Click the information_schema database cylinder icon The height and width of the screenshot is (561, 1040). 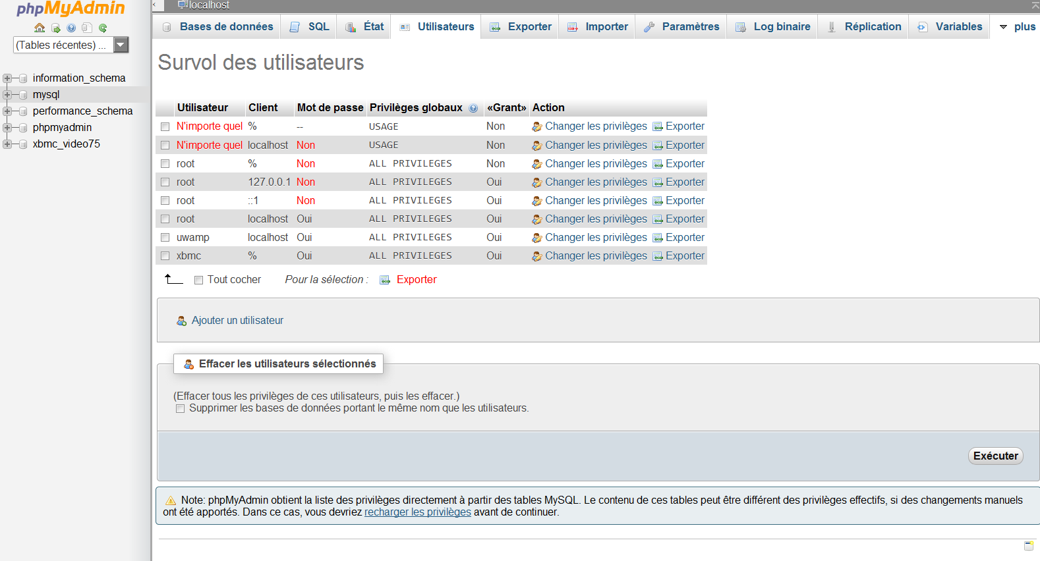click(23, 78)
